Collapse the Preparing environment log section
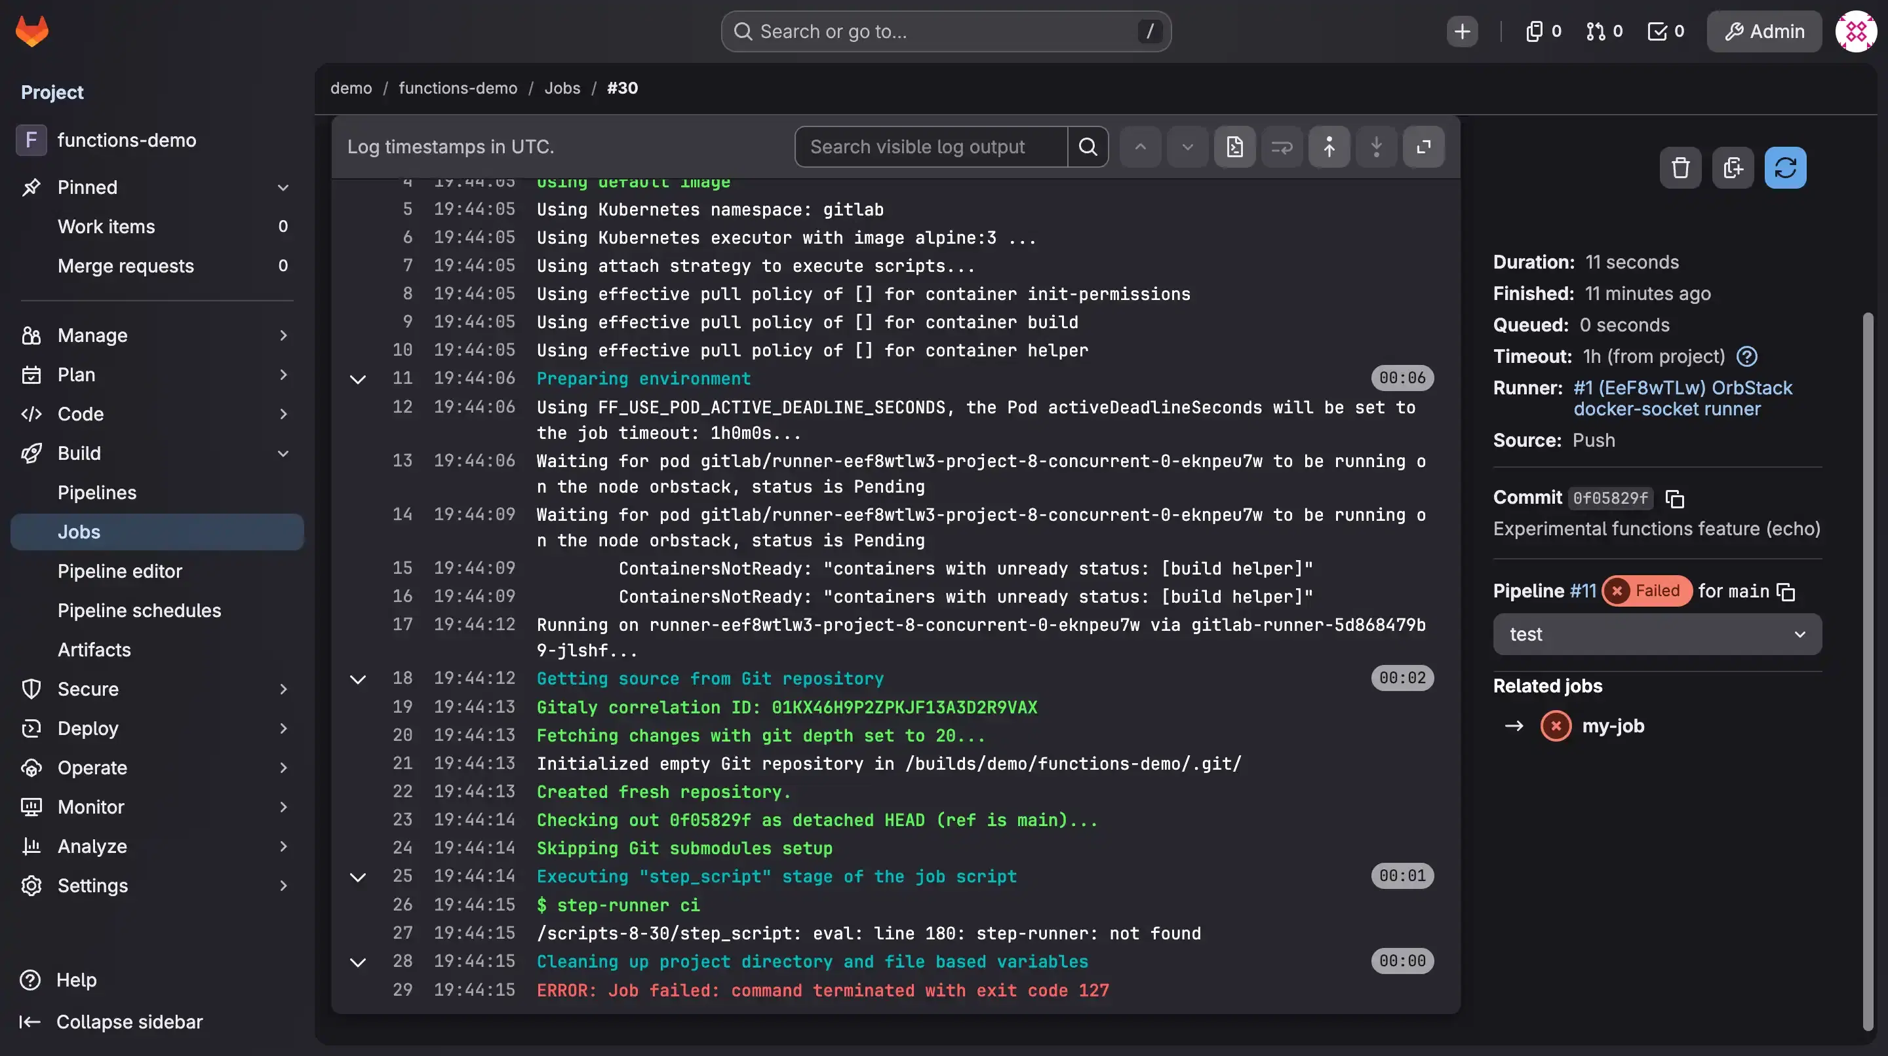 [358, 379]
